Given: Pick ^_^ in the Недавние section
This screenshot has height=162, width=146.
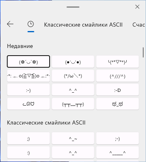Looking at the screenshot, I should pos(73,90).
